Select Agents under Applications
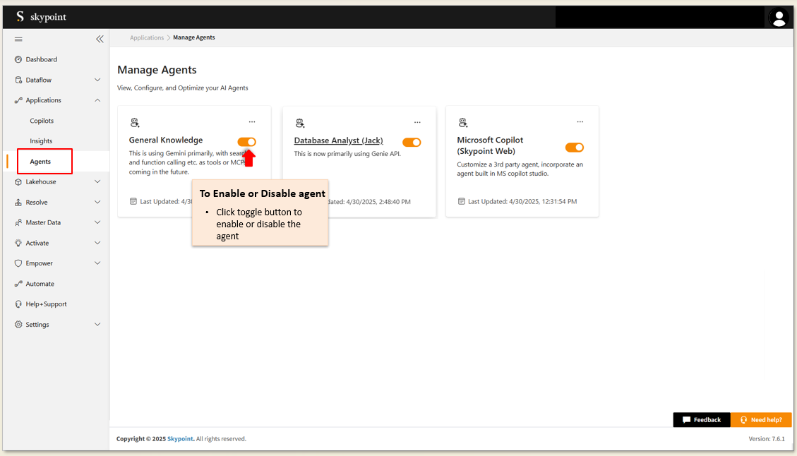 (40, 162)
